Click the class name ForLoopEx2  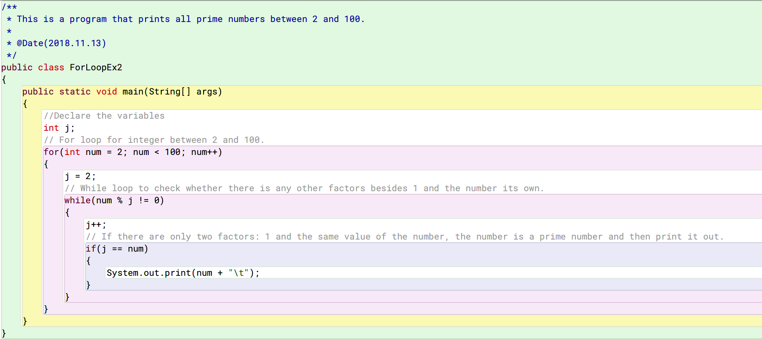[96, 67]
